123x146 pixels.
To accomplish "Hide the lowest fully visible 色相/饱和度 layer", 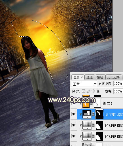I will pos(74,136).
